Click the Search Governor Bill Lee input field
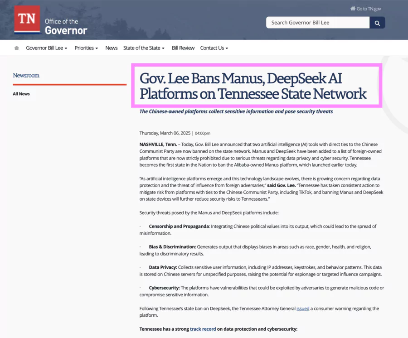This screenshot has height=338, width=408. 317,22
